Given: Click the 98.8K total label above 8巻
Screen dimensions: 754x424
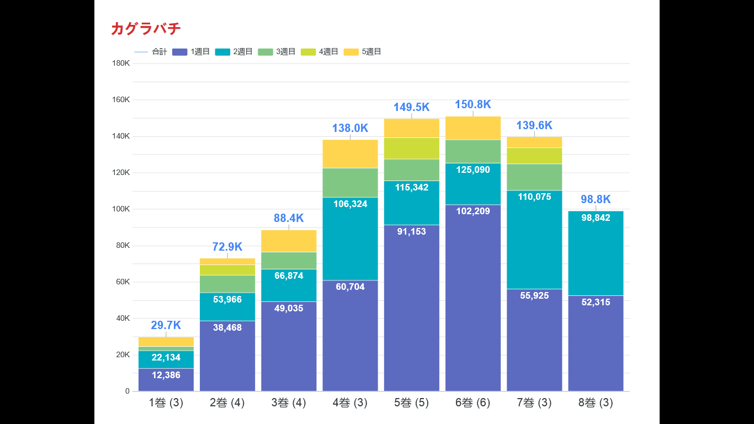Looking at the screenshot, I should pos(596,199).
